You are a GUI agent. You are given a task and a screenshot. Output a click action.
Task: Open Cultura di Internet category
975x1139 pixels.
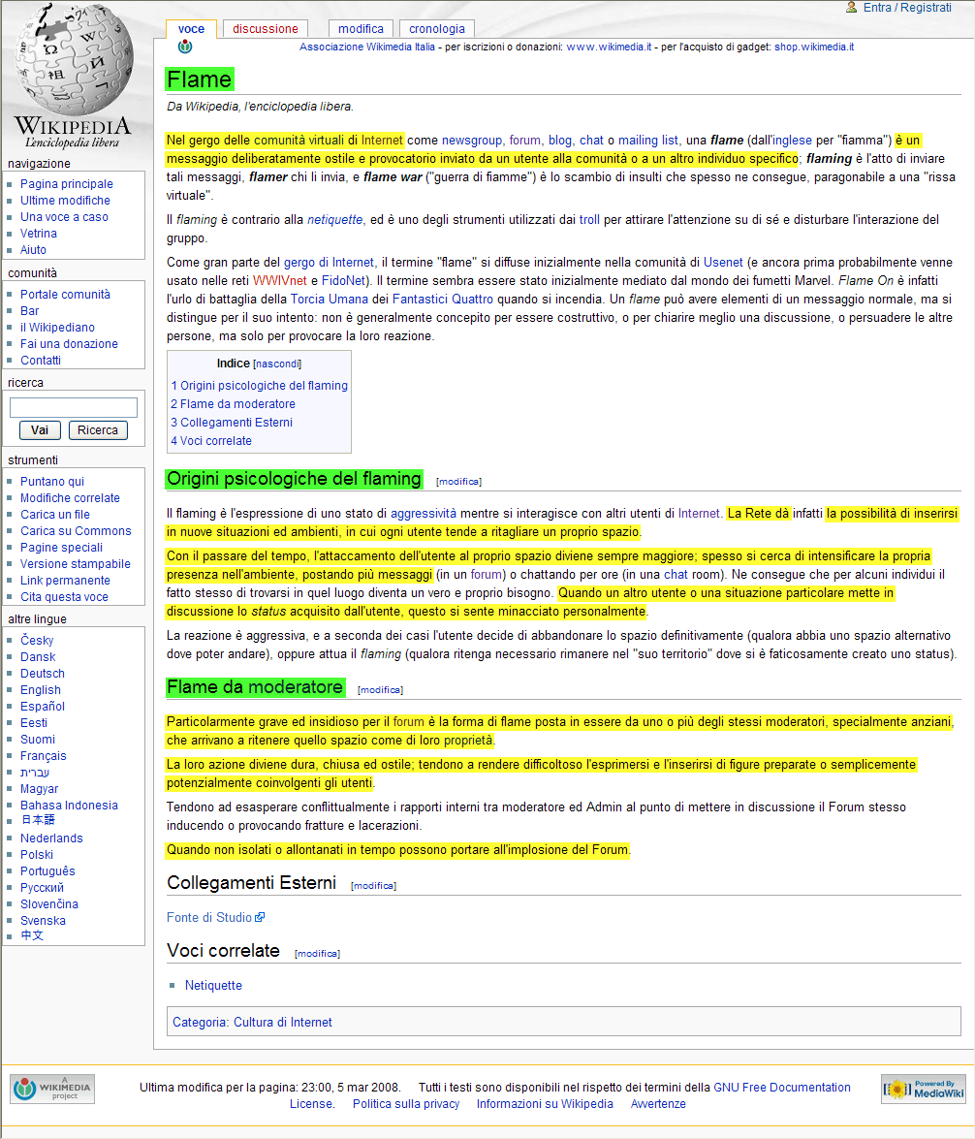(283, 1023)
